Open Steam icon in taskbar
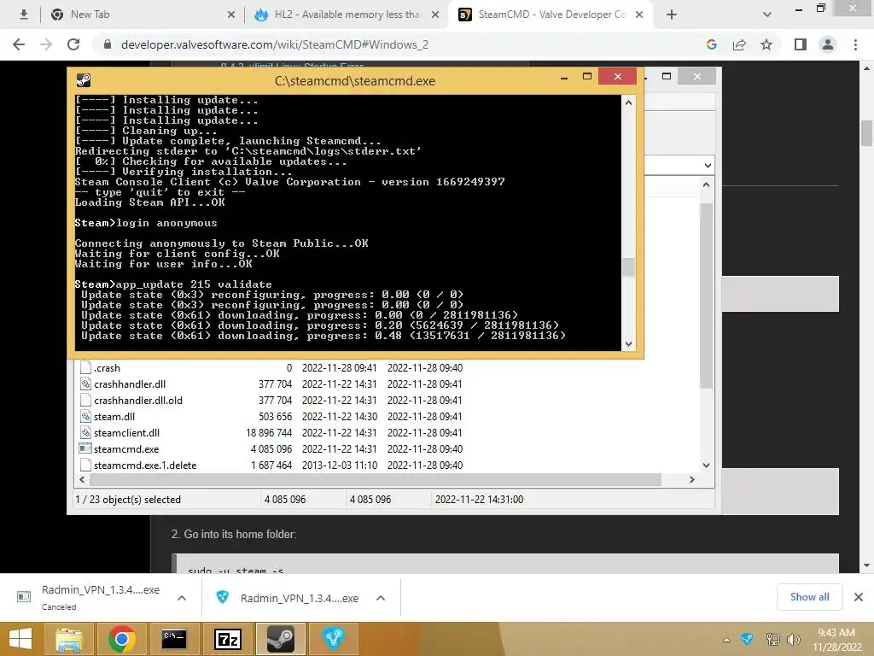 (x=280, y=639)
